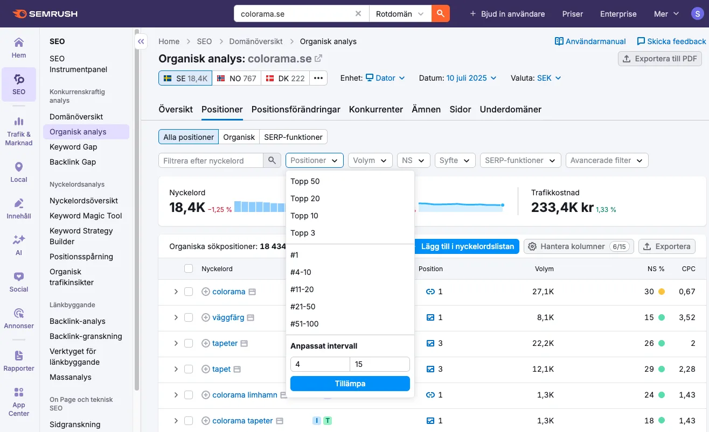Check the colorama row checkbox
709x432 pixels.
189,292
